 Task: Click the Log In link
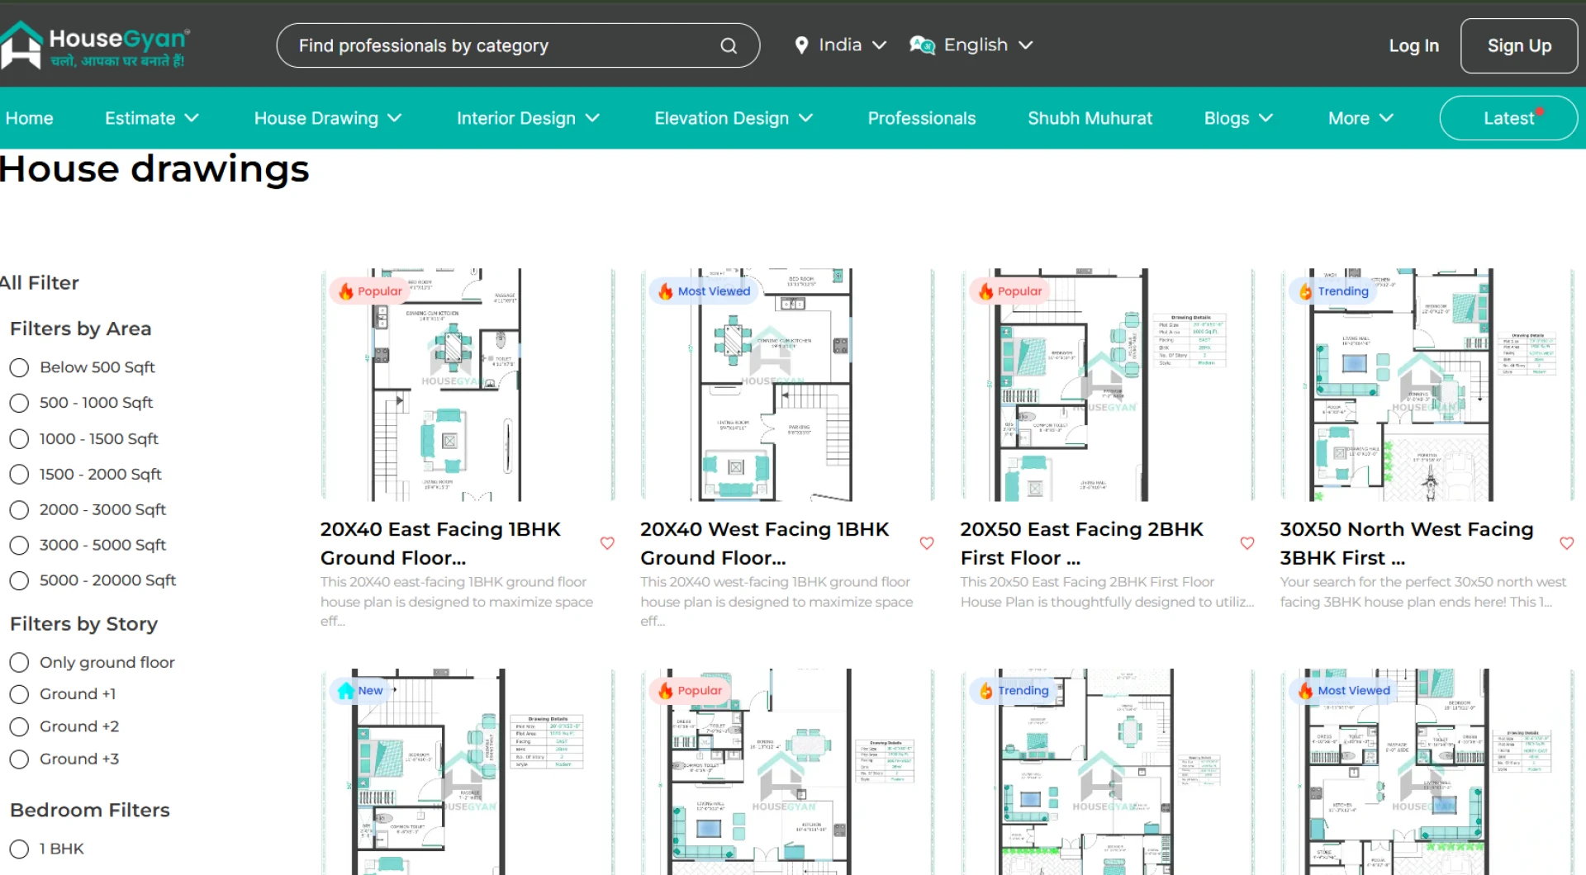(x=1413, y=46)
